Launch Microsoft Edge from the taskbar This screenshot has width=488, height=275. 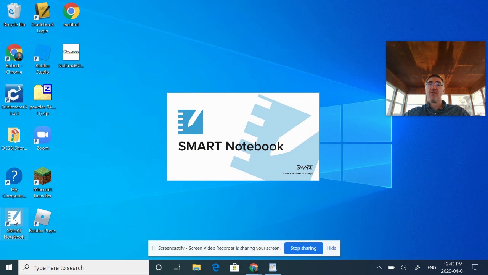[215, 267]
